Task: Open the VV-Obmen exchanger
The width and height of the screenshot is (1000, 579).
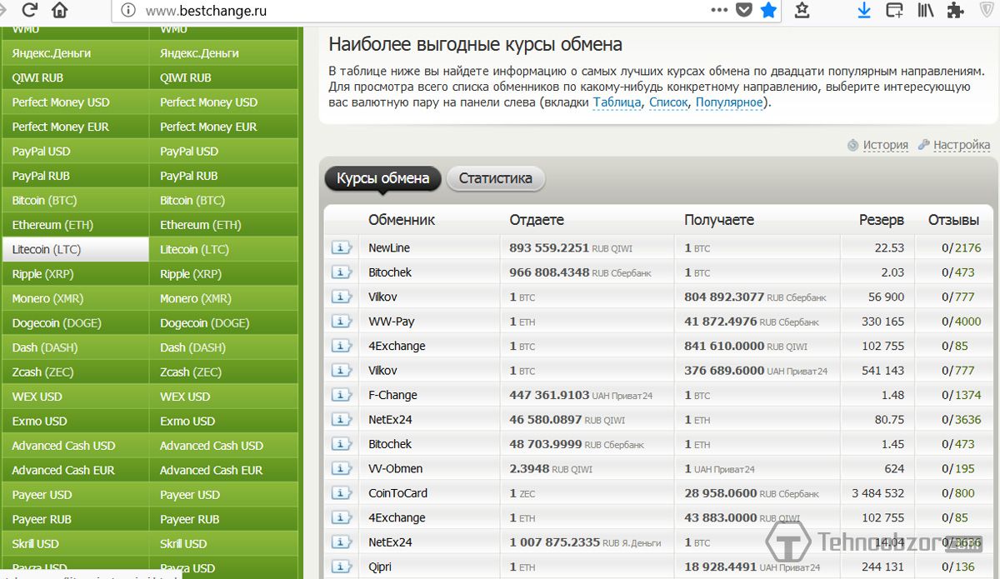Action: pos(396,469)
